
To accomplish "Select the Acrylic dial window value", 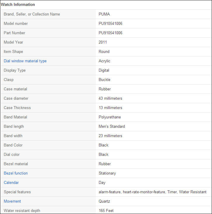I will (x=105, y=61).
